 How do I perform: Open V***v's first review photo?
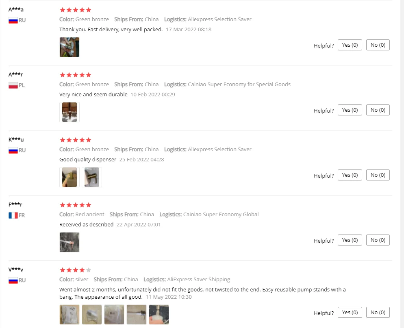pyautogui.click(x=70, y=315)
